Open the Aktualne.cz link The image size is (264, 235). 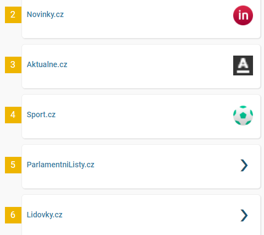pyautogui.click(x=47, y=64)
